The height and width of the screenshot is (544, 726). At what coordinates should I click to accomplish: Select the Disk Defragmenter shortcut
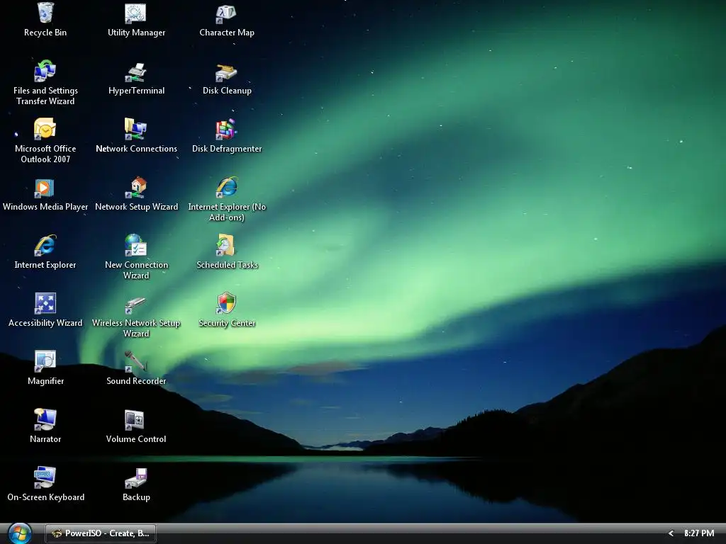click(226, 129)
